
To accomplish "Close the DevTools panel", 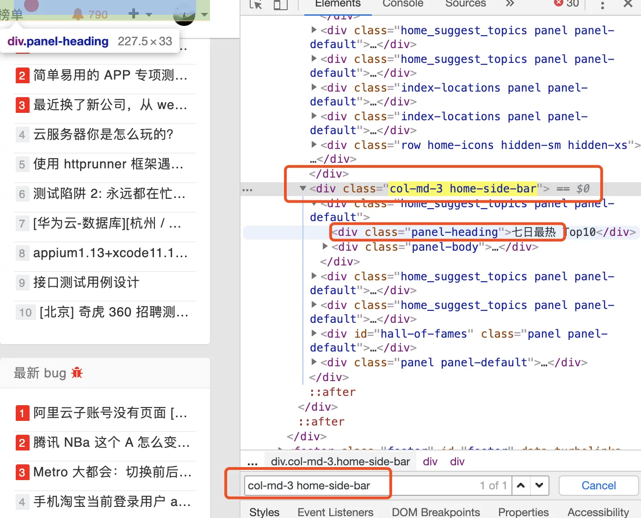I will pos(628,4).
